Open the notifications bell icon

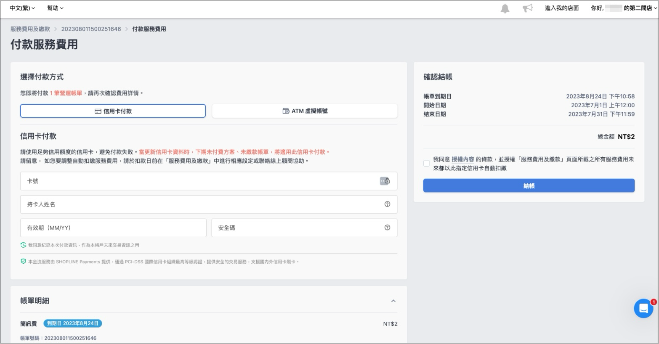point(505,8)
